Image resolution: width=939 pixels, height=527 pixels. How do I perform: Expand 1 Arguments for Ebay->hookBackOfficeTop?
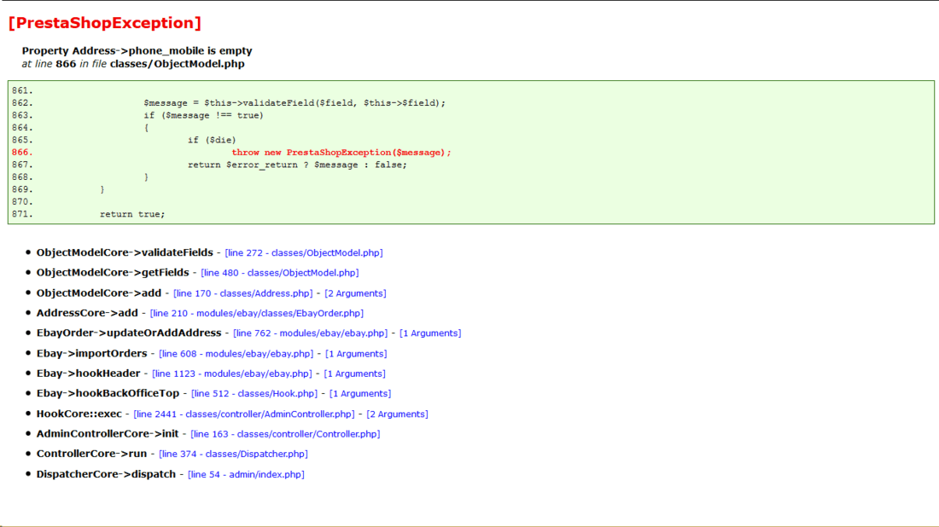[360, 394]
